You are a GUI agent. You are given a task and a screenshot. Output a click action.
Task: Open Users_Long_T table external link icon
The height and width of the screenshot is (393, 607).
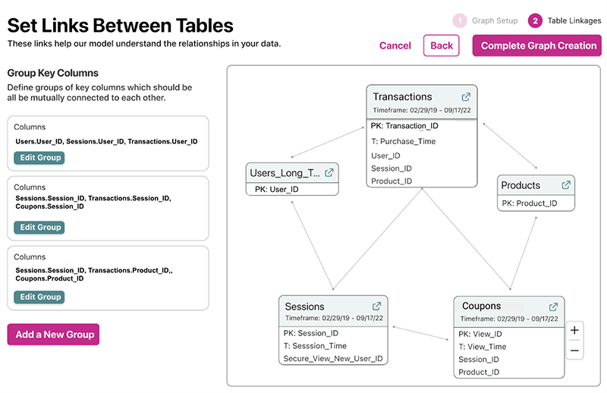(x=329, y=173)
